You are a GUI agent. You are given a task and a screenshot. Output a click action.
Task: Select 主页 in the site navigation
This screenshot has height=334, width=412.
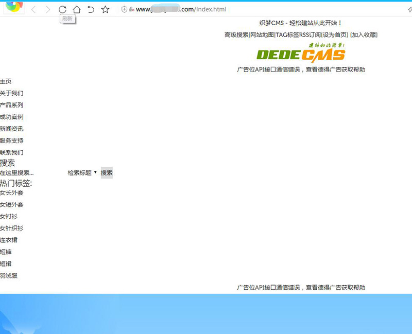click(x=6, y=81)
